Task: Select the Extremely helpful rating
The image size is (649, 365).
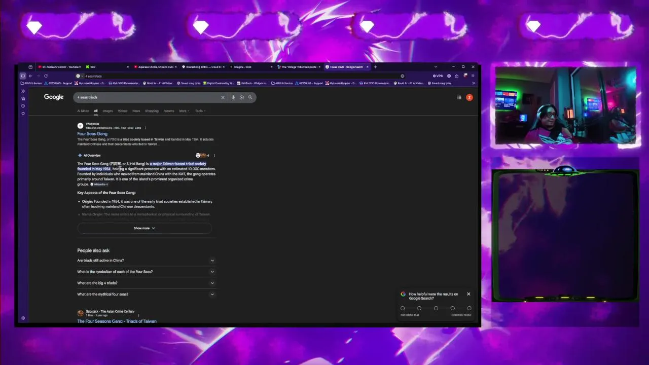Action: pos(469,308)
